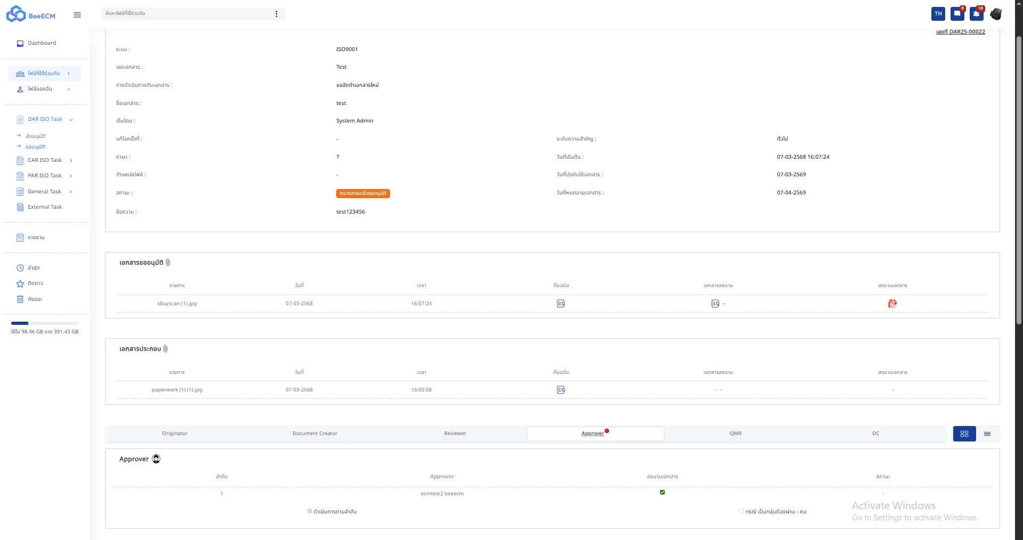Switch to the Reviewer tab
Screen dimensions: 1023x540
[x=455, y=433]
